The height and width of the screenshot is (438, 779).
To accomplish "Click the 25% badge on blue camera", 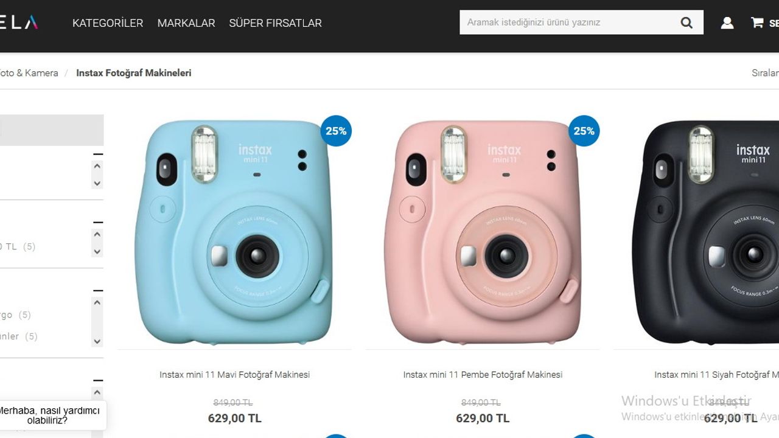I will click(336, 131).
